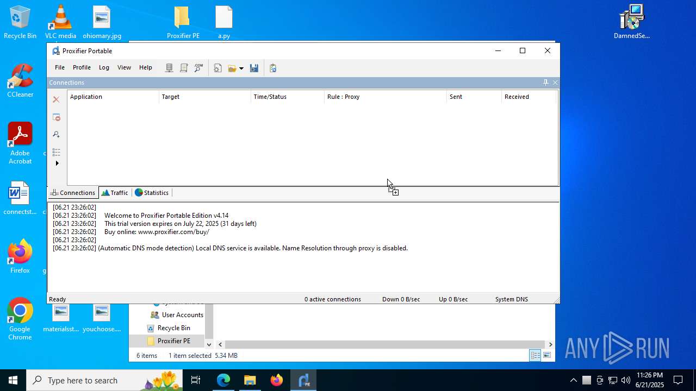Expand the side toolbar overflow arrow

click(57, 163)
